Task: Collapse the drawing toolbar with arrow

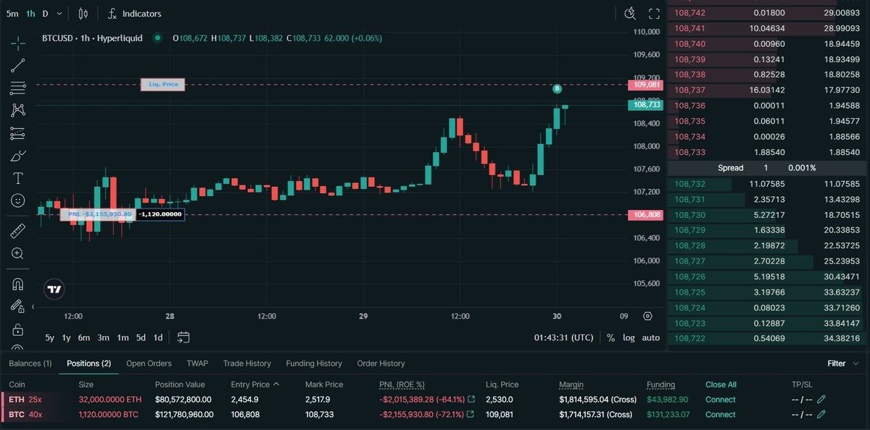Action: tap(32, 307)
